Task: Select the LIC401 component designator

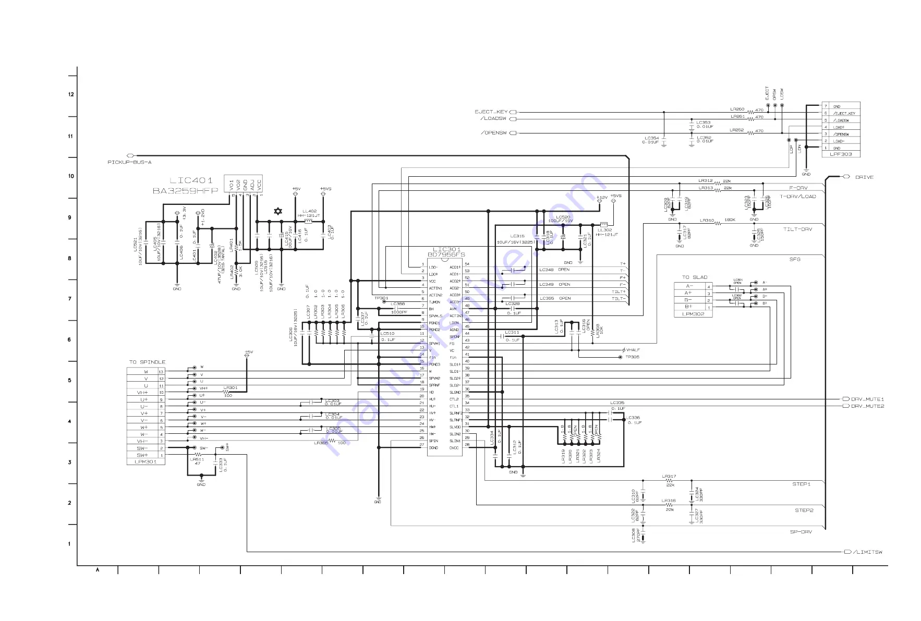Action: tap(191, 180)
